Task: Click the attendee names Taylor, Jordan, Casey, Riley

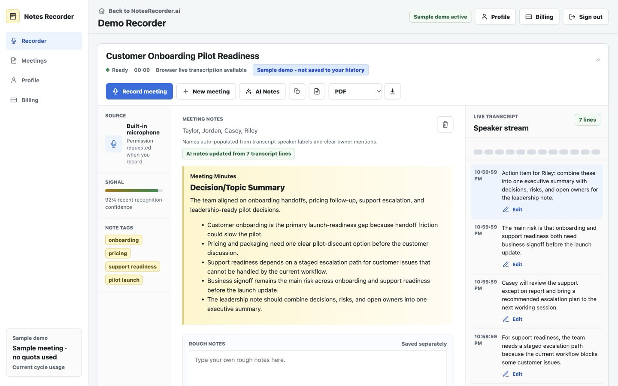Action: click(x=220, y=131)
